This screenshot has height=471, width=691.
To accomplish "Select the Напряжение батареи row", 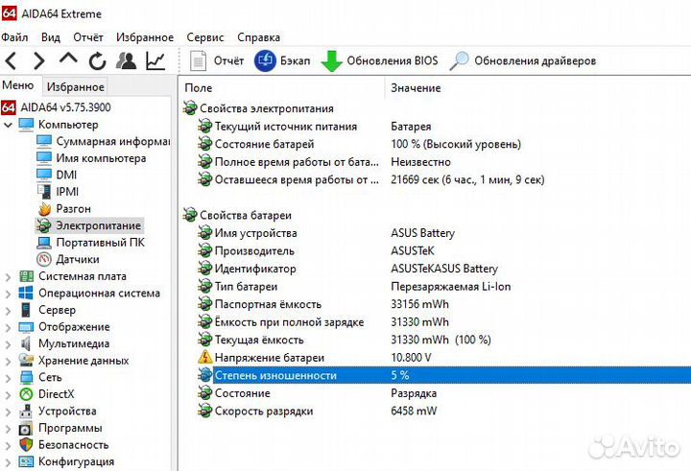I will click(444, 357).
